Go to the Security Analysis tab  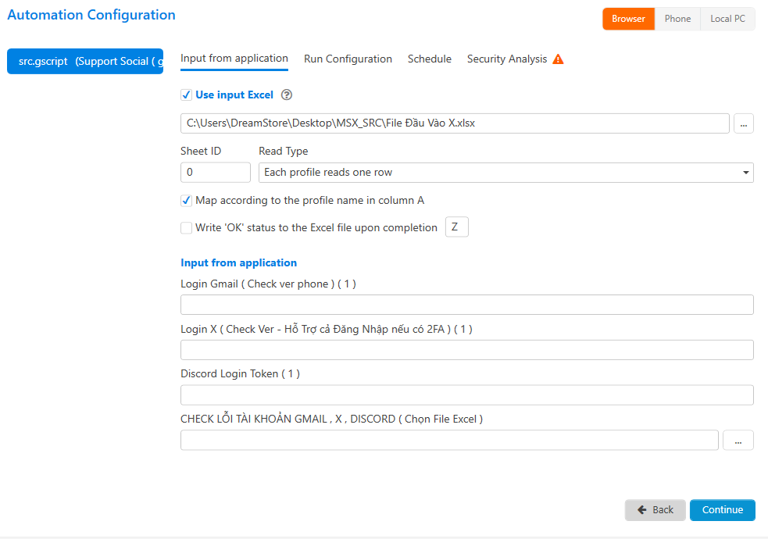click(506, 59)
